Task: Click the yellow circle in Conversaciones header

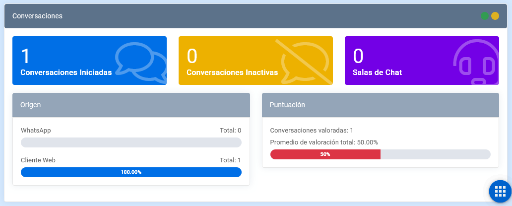Action: pos(495,16)
